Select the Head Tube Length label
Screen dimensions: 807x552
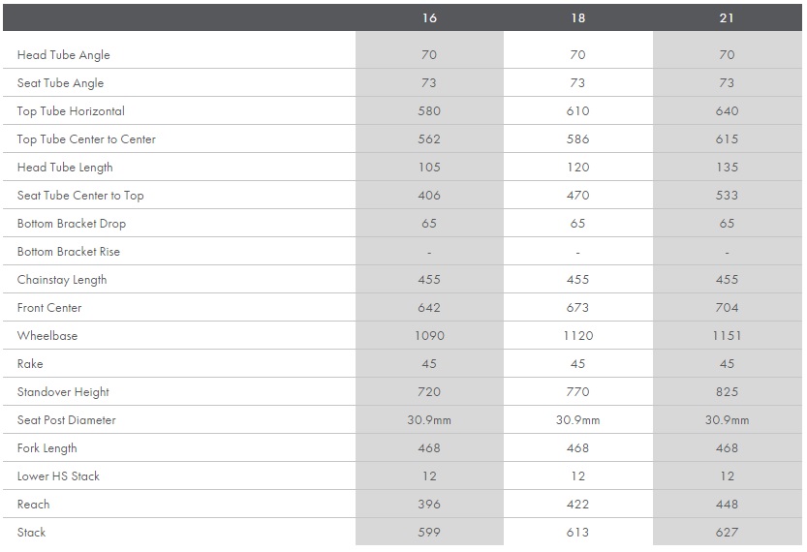[x=65, y=168]
